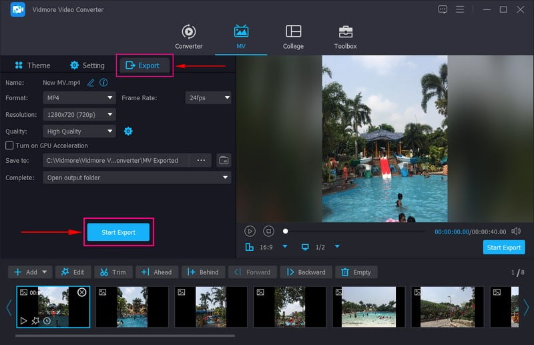Remove the first clip with its X icon
The width and height of the screenshot is (534, 345).
click(81, 292)
